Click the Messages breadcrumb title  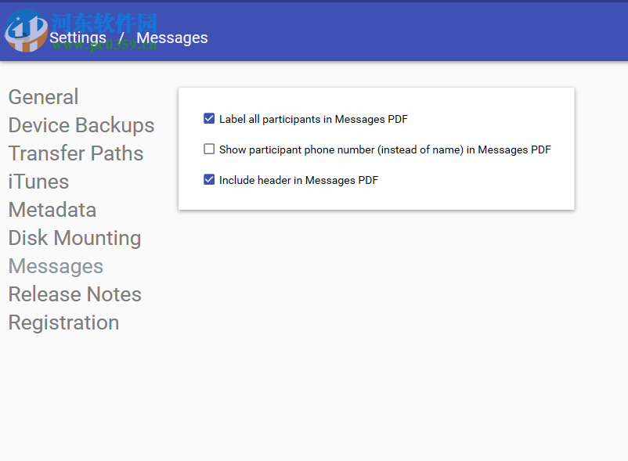pyautogui.click(x=172, y=38)
